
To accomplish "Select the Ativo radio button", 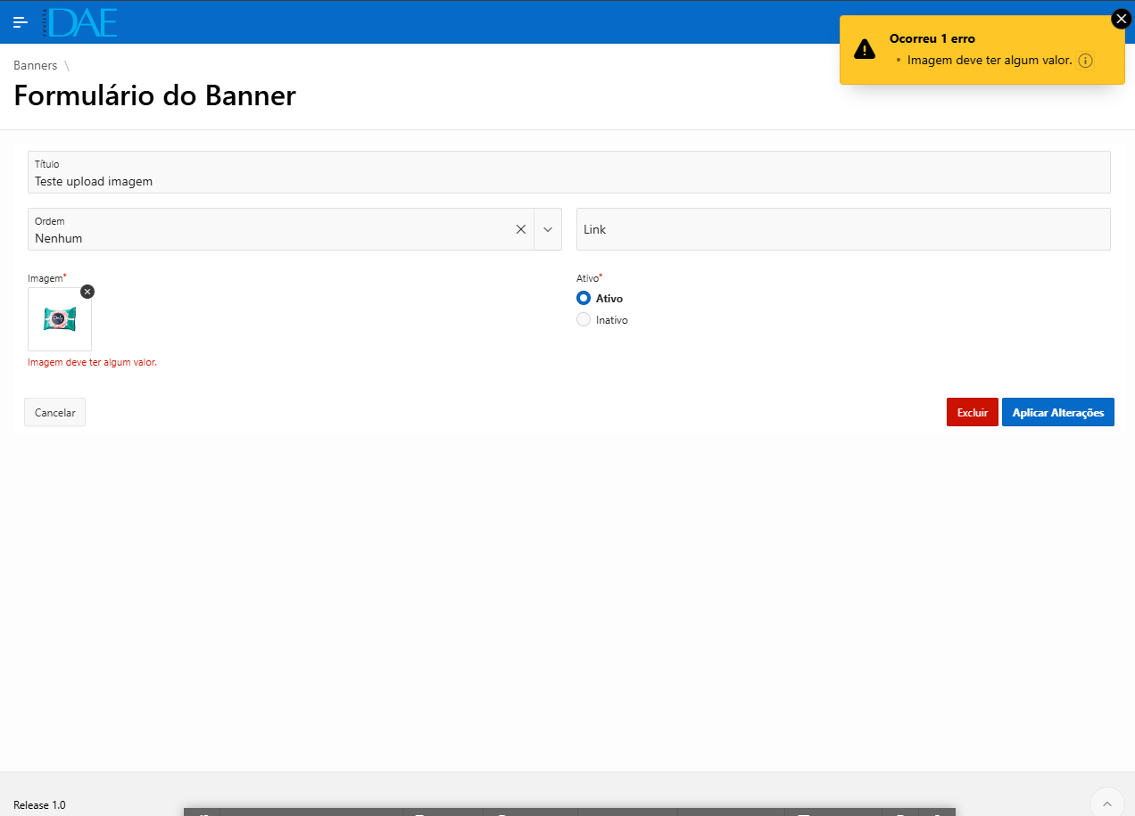I will 583,298.
